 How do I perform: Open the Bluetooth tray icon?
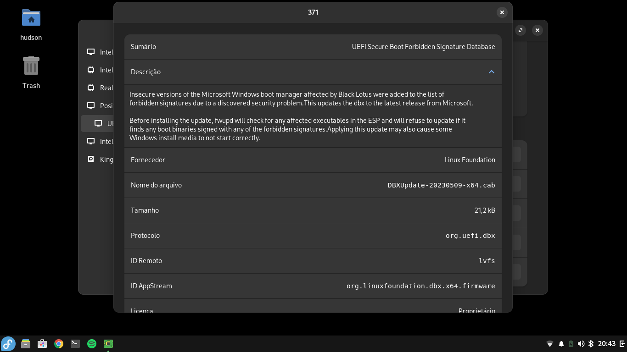pyautogui.click(x=591, y=344)
